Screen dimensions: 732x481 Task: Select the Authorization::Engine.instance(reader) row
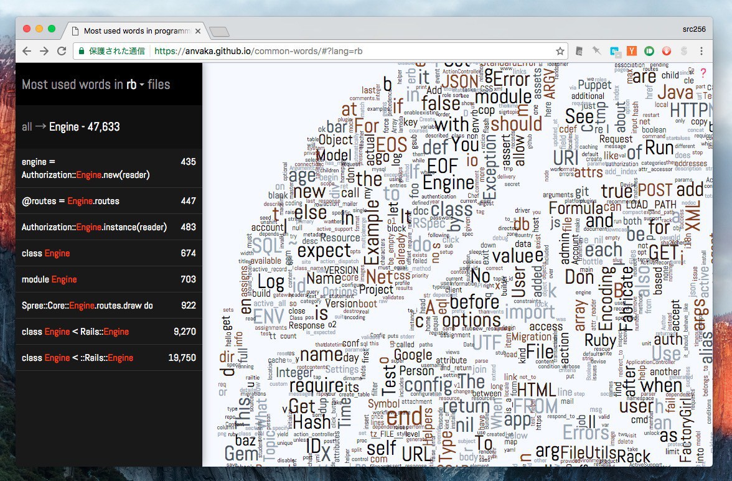pos(109,227)
